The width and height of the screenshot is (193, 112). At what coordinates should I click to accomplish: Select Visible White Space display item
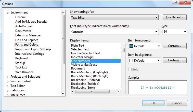[84, 65]
